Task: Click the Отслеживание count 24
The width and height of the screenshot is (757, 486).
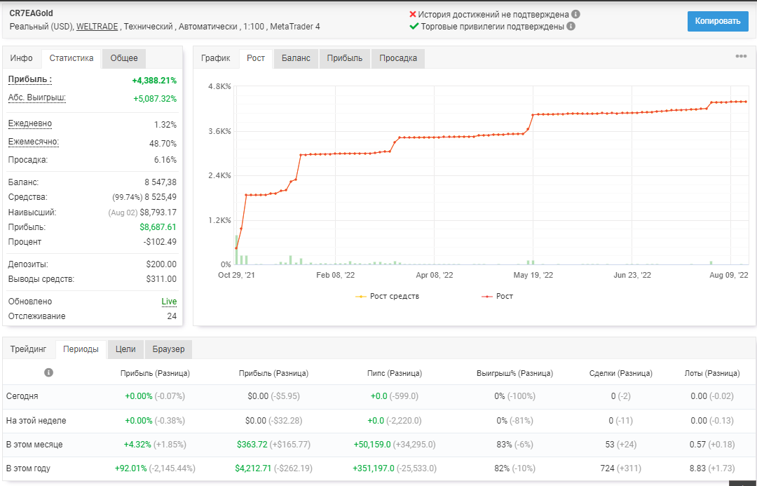Action: coord(172,316)
